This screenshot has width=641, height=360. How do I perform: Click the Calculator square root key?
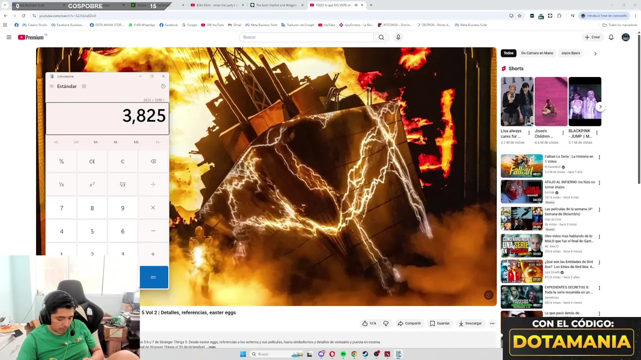[123, 184]
